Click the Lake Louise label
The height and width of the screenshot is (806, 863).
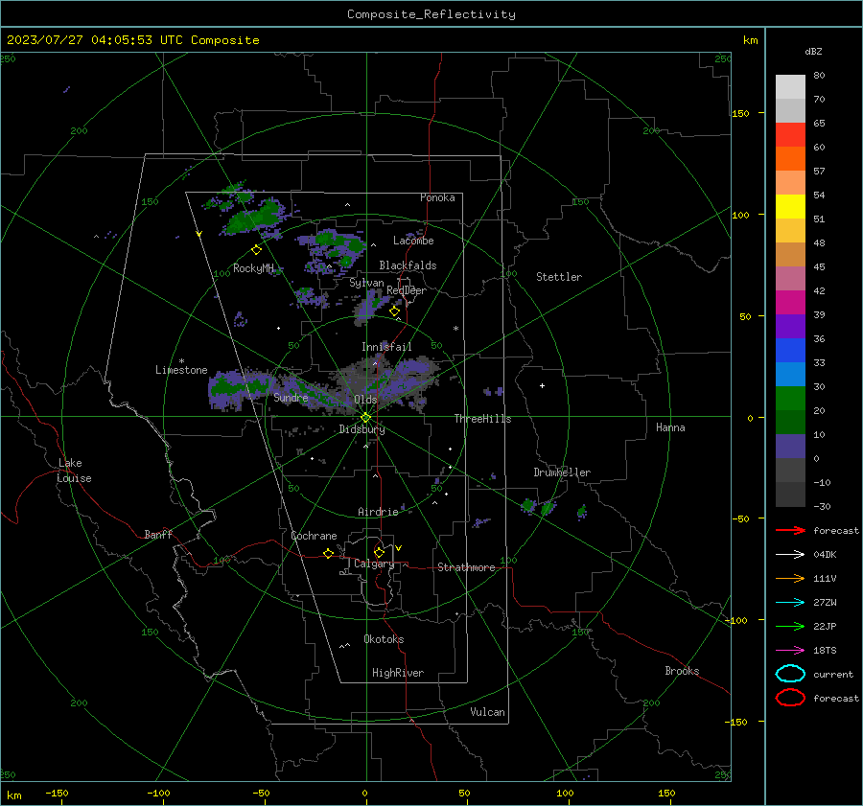[74, 471]
